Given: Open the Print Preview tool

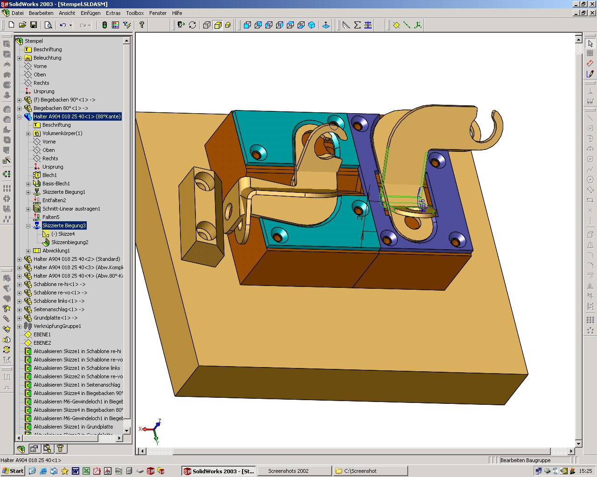Looking at the screenshot, I should click(48, 25).
